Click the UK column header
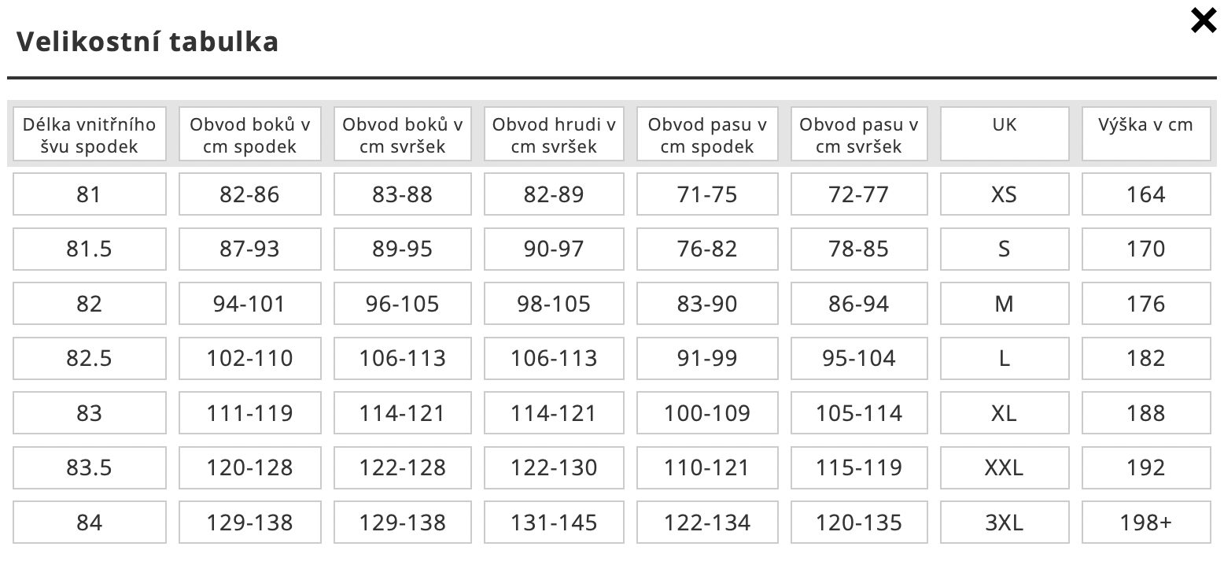The image size is (1224, 565). [1005, 135]
